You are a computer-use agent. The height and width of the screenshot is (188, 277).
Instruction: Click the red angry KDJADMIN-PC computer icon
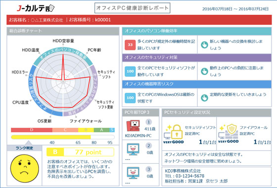coord(133,126)
